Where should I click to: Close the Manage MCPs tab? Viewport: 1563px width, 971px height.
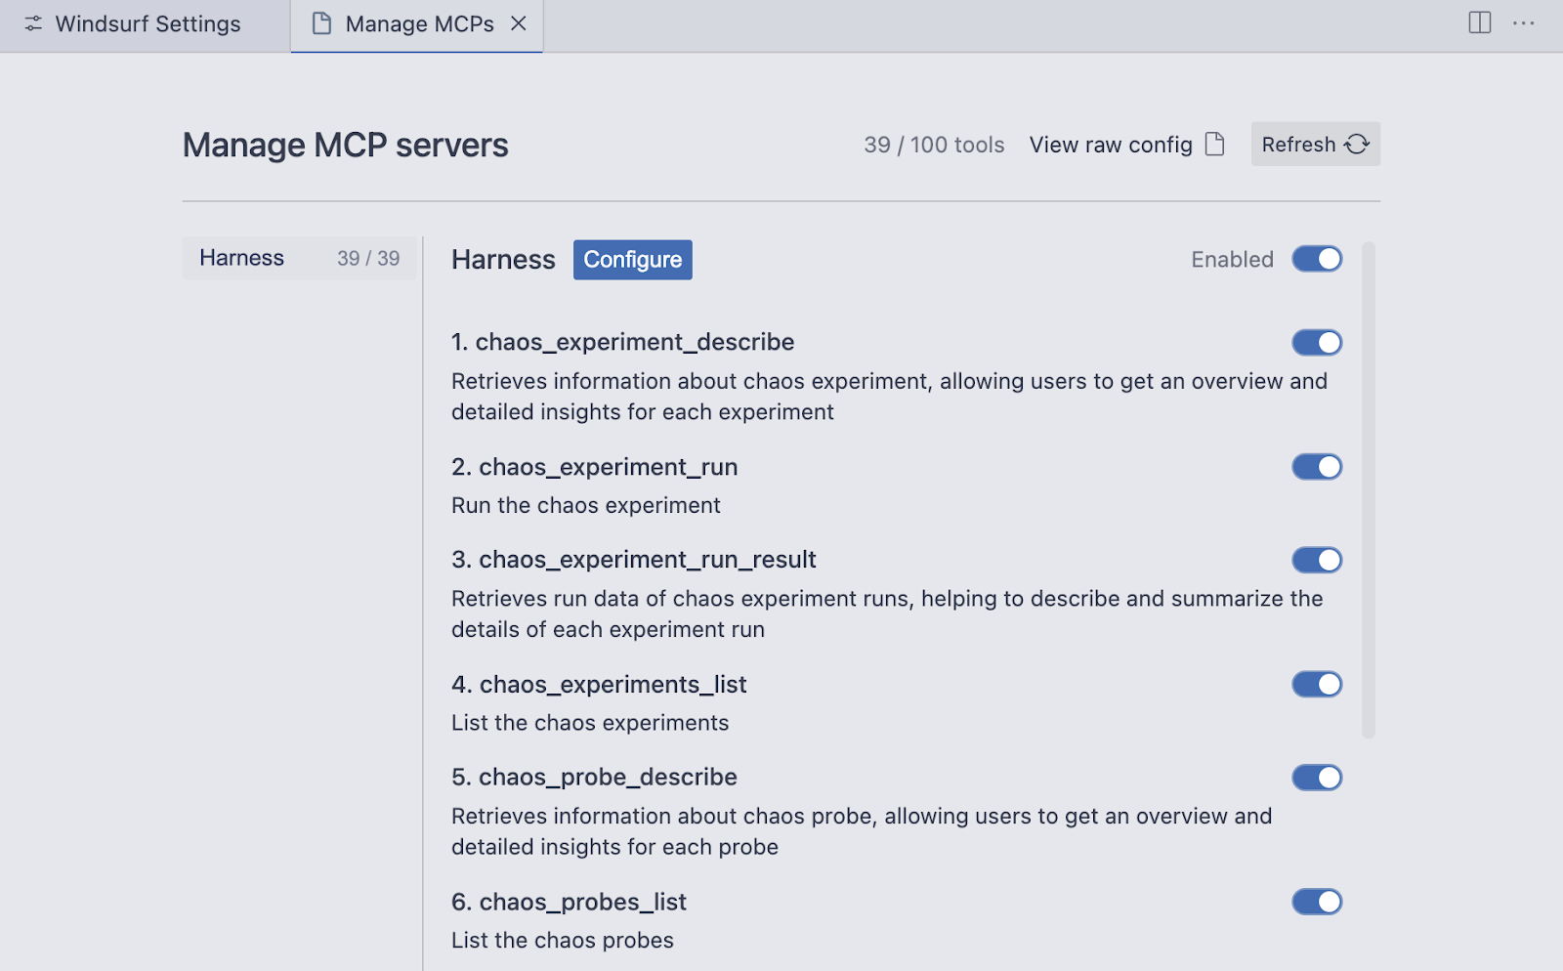(519, 23)
